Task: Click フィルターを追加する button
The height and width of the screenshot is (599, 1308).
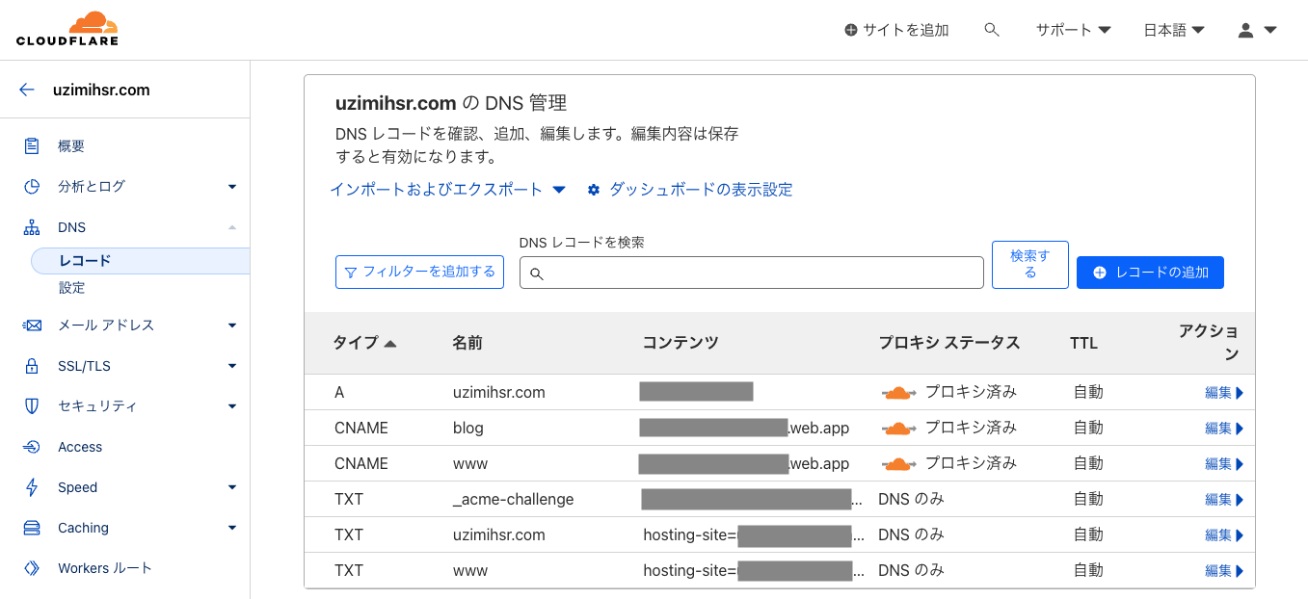Action: click(420, 272)
